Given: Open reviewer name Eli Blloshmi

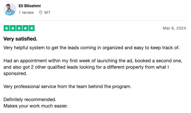Looking at the screenshot, I should (x=30, y=6).
